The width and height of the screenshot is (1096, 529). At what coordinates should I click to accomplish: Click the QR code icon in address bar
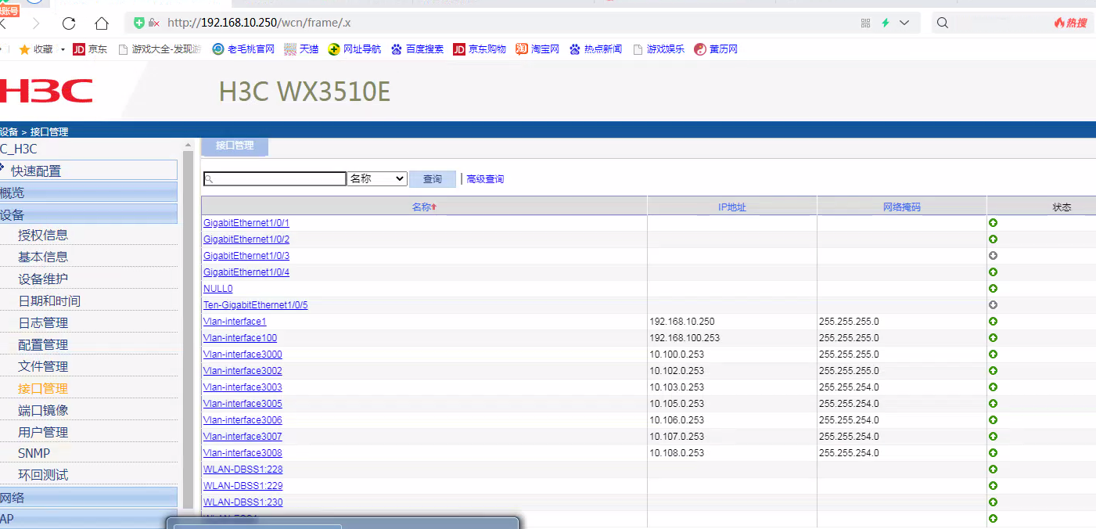click(865, 23)
